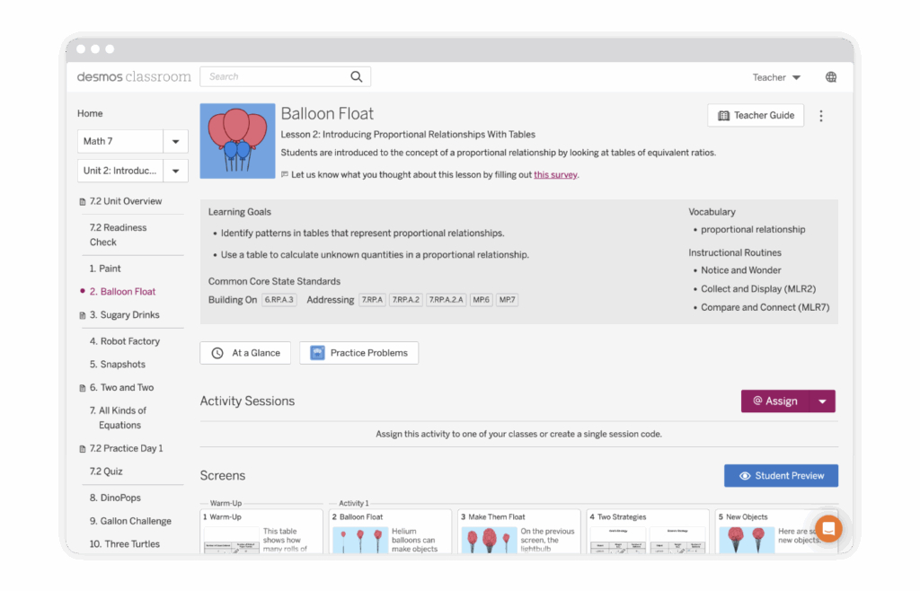Screen dimensions: 920x591
Task: Click the bookmark icon beside Sugary Drinks
Action: click(x=83, y=315)
